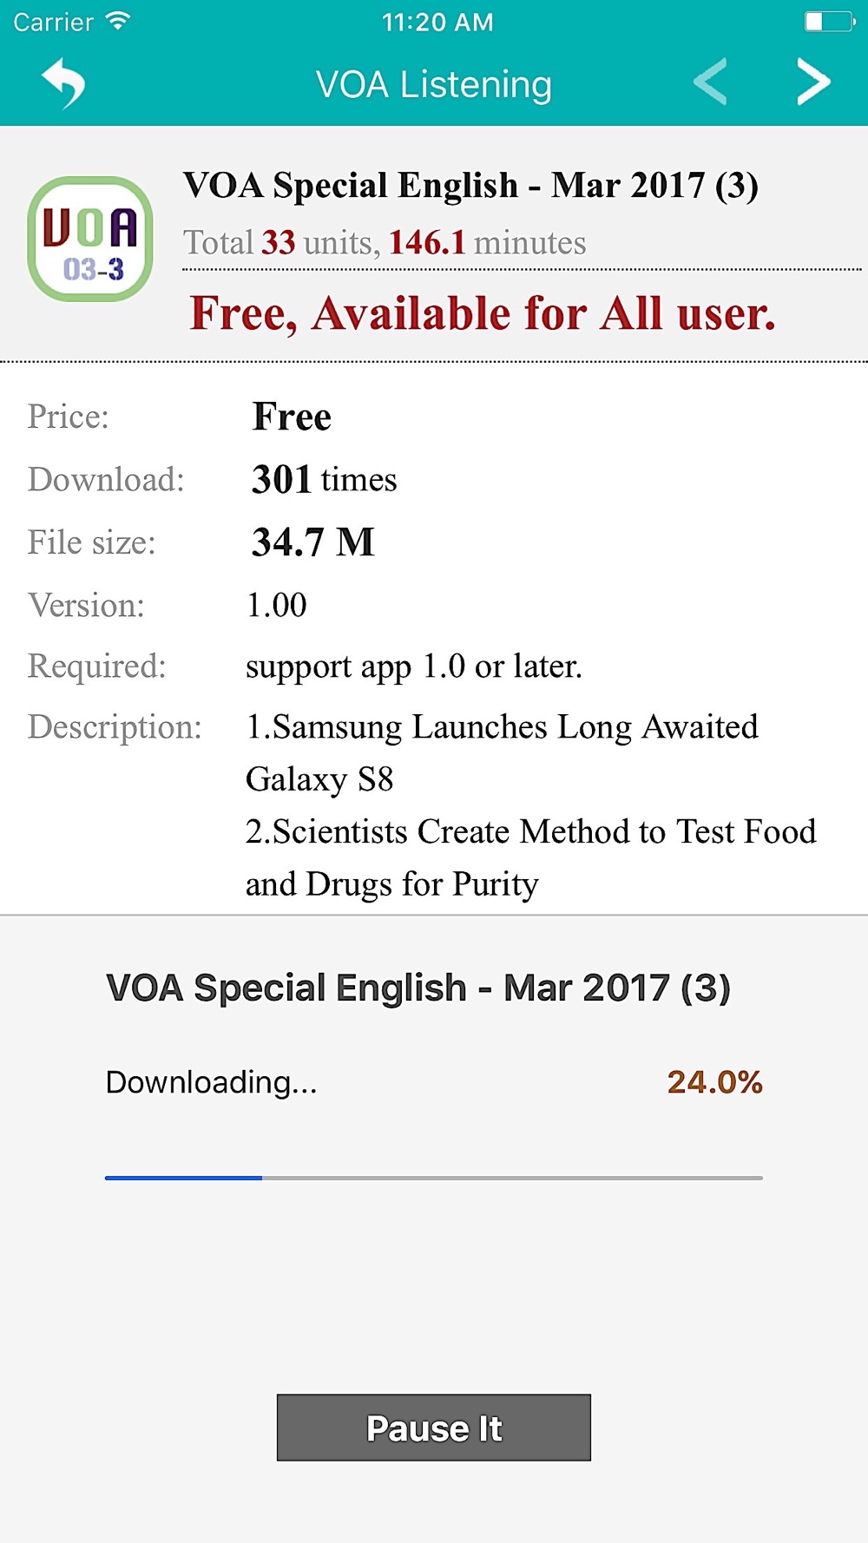Tap the Samsung Galaxy S8 description line
The image size is (868, 1543).
click(502, 752)
